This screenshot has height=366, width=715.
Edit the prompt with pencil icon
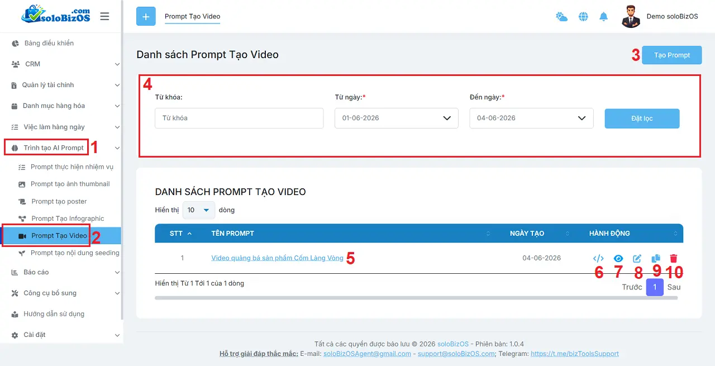[637, 258]
